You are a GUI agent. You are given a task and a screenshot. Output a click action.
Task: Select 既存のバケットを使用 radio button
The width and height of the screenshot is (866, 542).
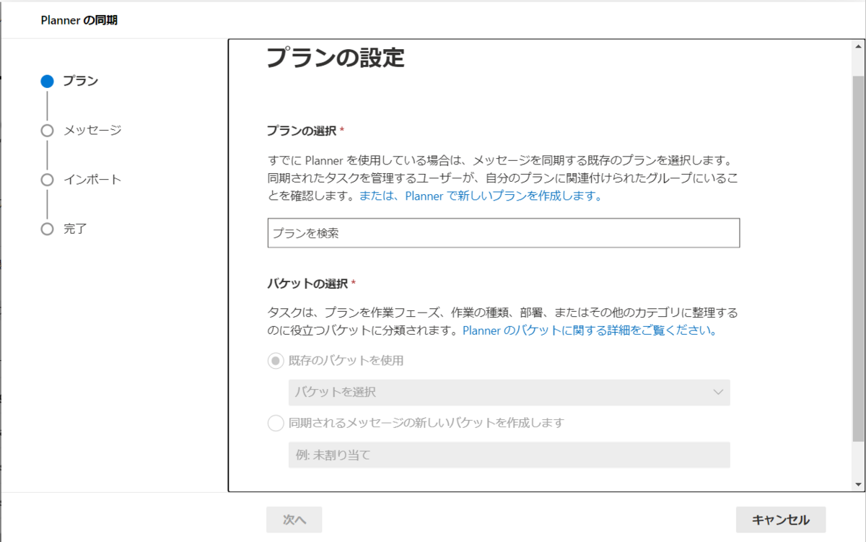276,361
